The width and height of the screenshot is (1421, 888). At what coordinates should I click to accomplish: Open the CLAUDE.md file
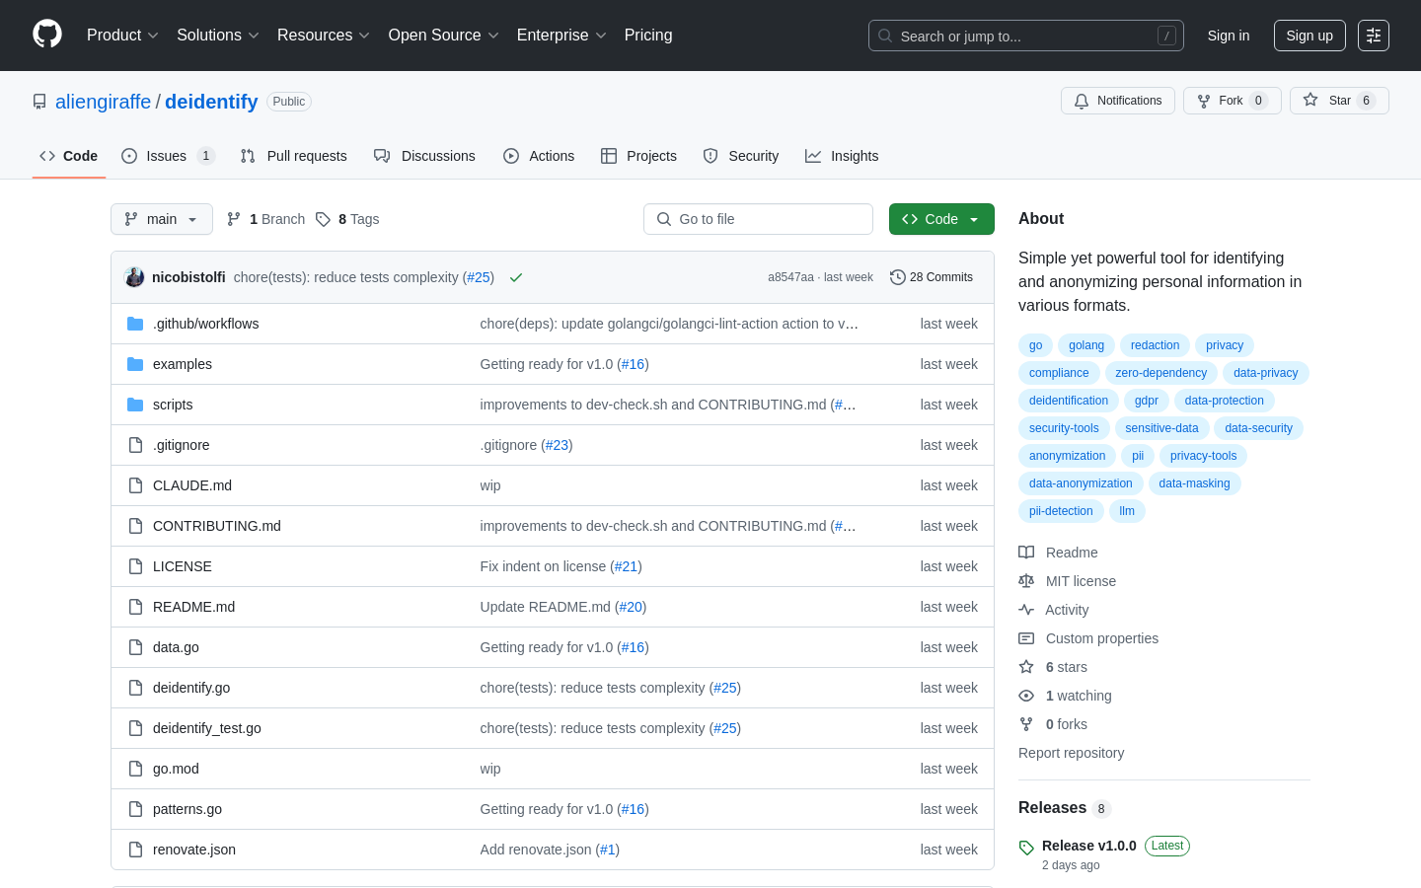pyautogui.click(x=192, y=485)
